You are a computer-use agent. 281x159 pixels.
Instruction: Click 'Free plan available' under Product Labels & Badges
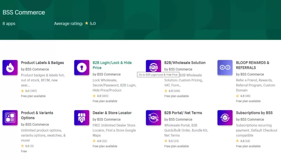pos(33,96)
